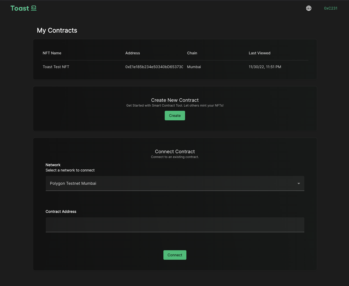
Task: Open the Toast Test NFT row
Action: (175, 67)
